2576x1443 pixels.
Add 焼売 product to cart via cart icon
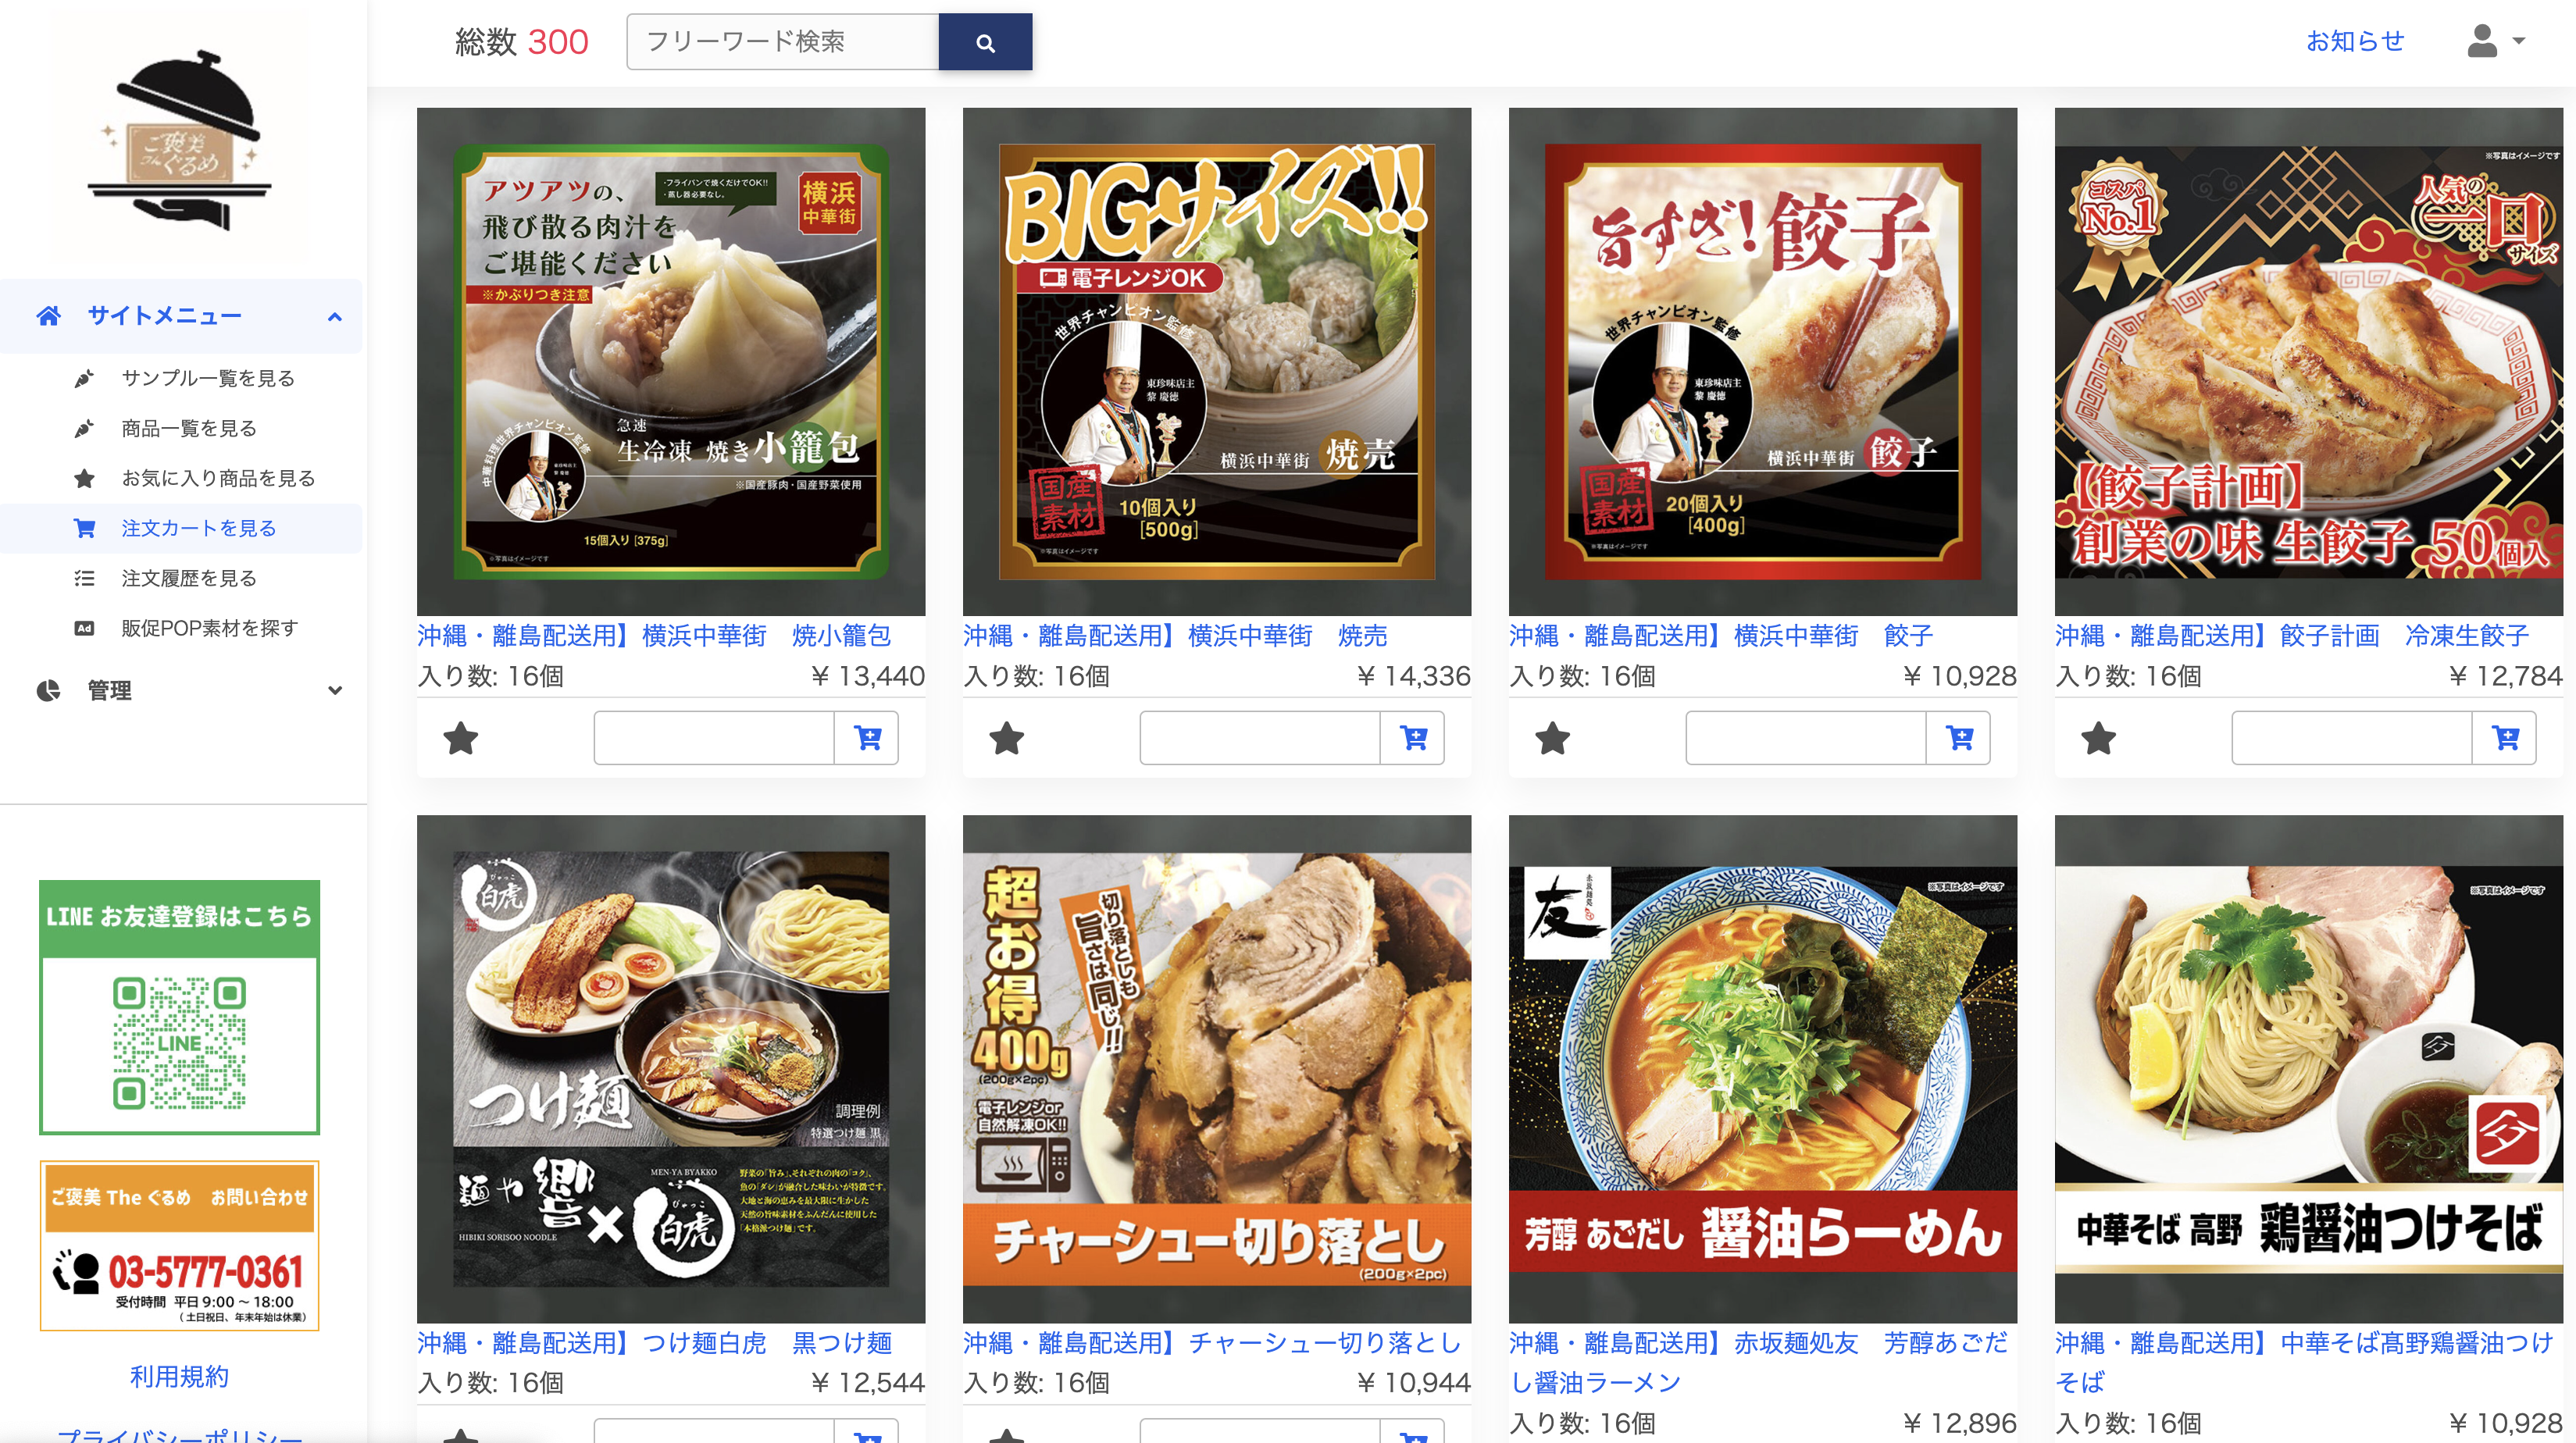(x=1413, y=738)
